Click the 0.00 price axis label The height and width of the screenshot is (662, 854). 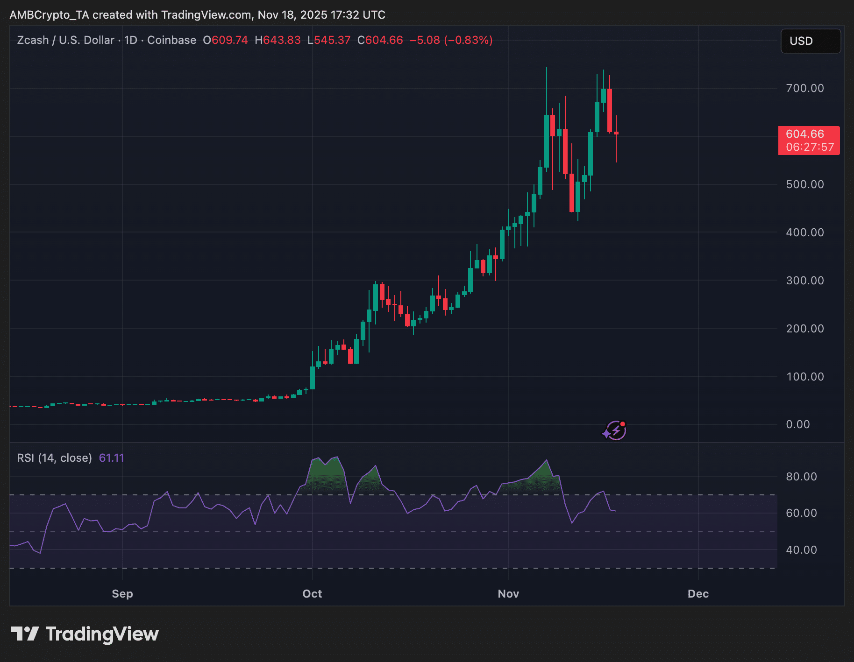tap(798, 424)
